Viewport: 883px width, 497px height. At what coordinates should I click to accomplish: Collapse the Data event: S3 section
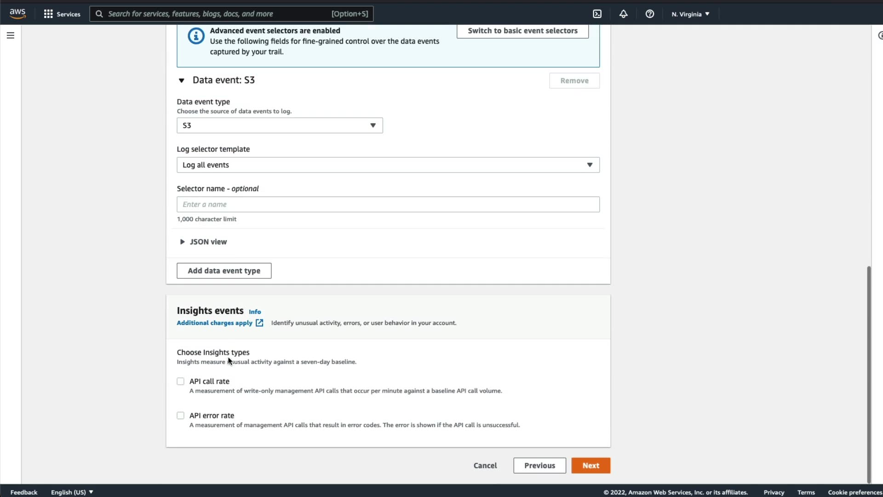182,81
